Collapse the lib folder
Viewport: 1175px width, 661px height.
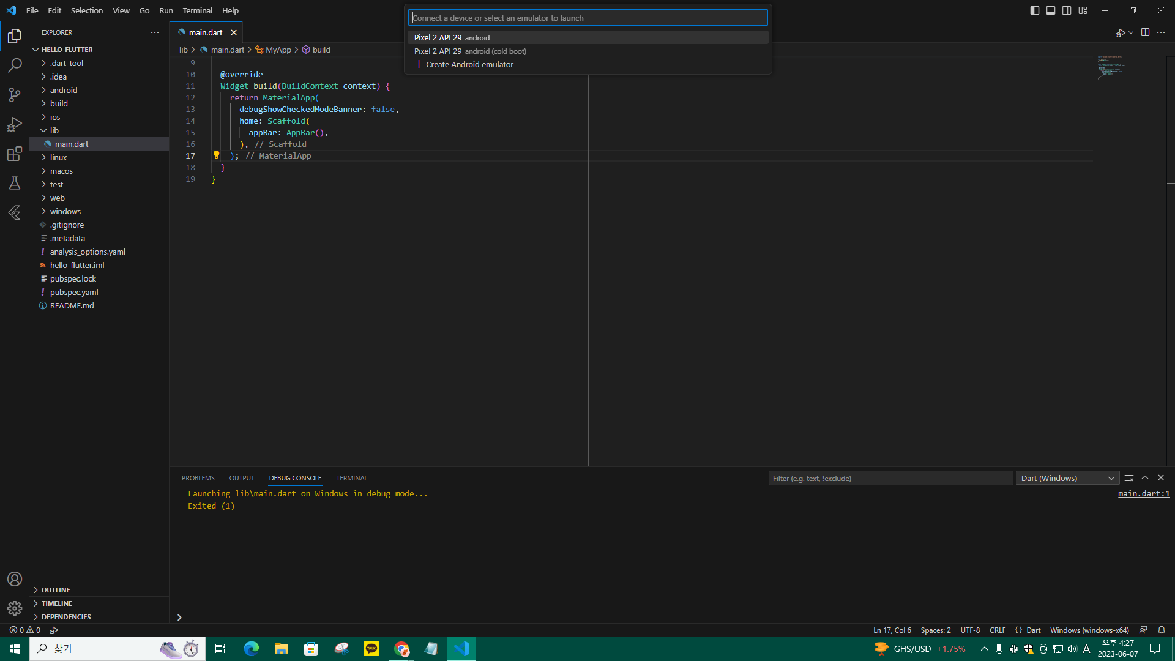[x=99, y=130]
